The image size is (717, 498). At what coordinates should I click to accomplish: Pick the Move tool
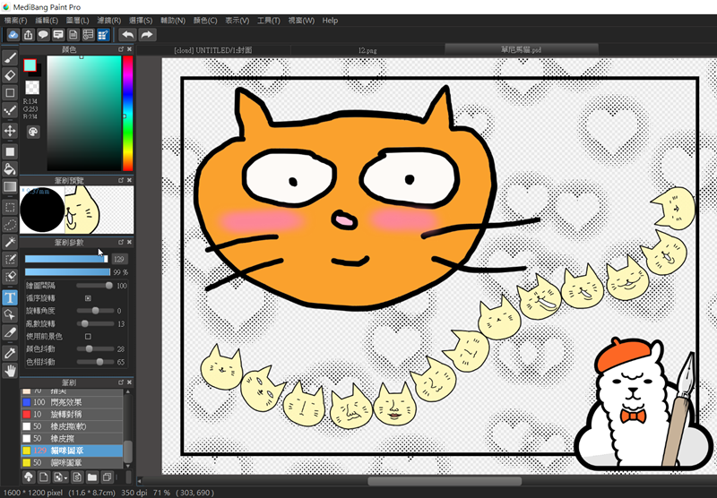[x=11, y=131]
